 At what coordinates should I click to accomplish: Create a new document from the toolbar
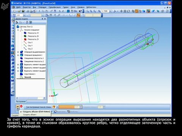15,11
